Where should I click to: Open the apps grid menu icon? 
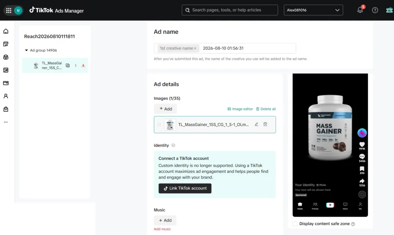8,10
